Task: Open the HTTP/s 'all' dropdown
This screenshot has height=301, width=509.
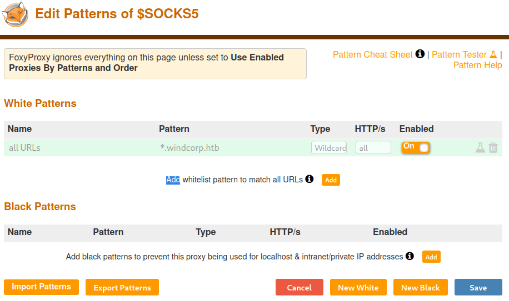Action: pos(373,148)
